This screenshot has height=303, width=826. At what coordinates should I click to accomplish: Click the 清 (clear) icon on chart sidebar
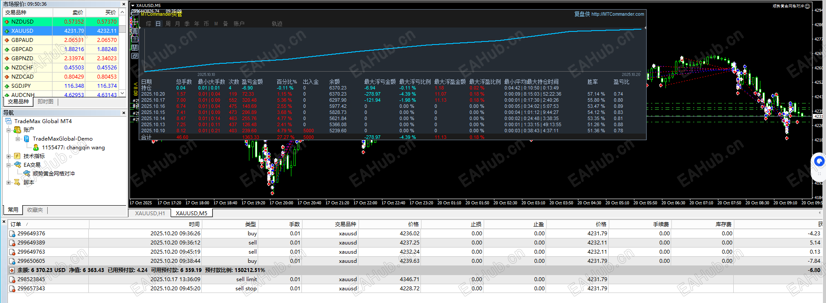click(x=135, y=31)
